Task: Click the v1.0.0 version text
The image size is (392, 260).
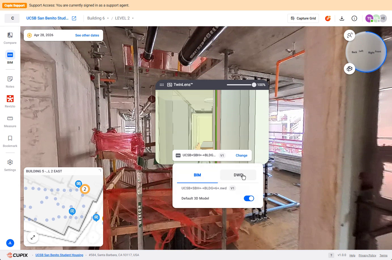Action: tap(342, 255)
